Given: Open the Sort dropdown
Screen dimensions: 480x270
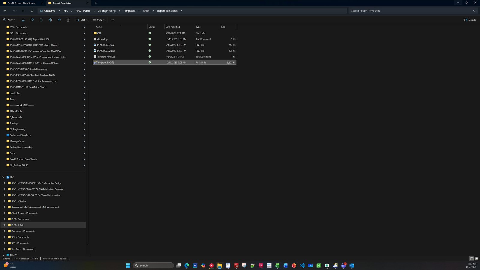Looking at the screenshot, I should point(82,20).
